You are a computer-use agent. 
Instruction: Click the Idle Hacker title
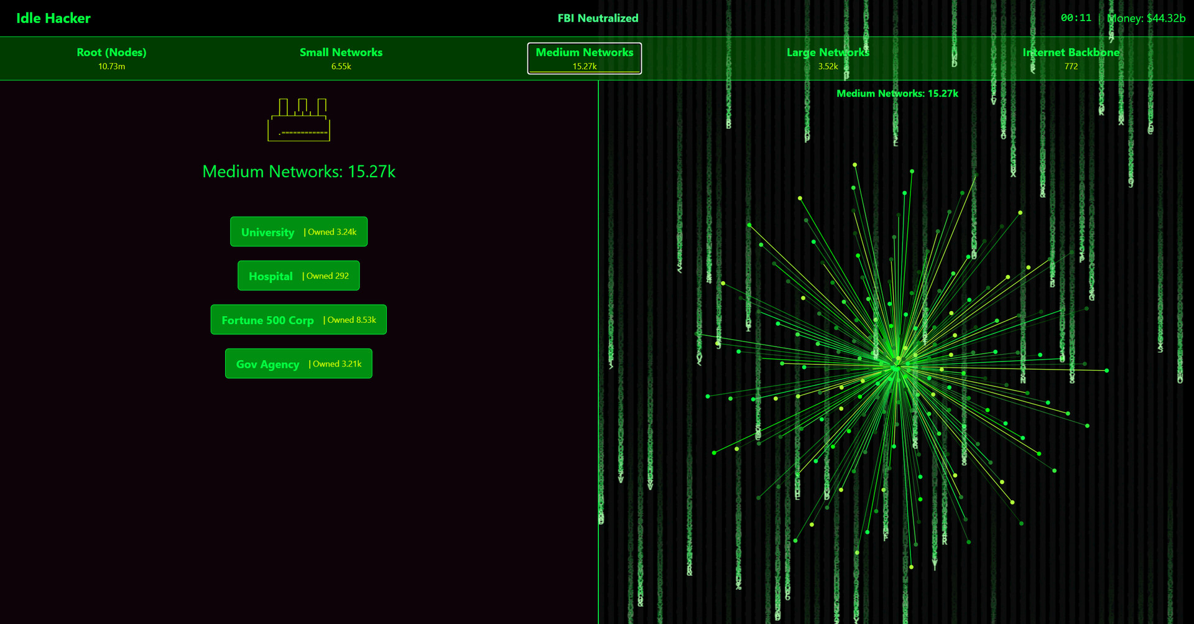coord(53,18)
